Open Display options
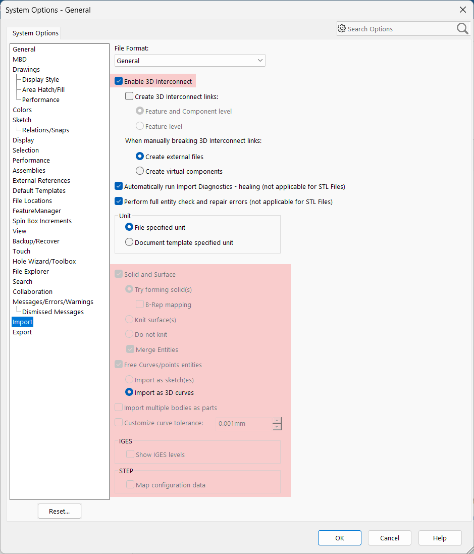474x554 pixels. click(x=23, y=140)
